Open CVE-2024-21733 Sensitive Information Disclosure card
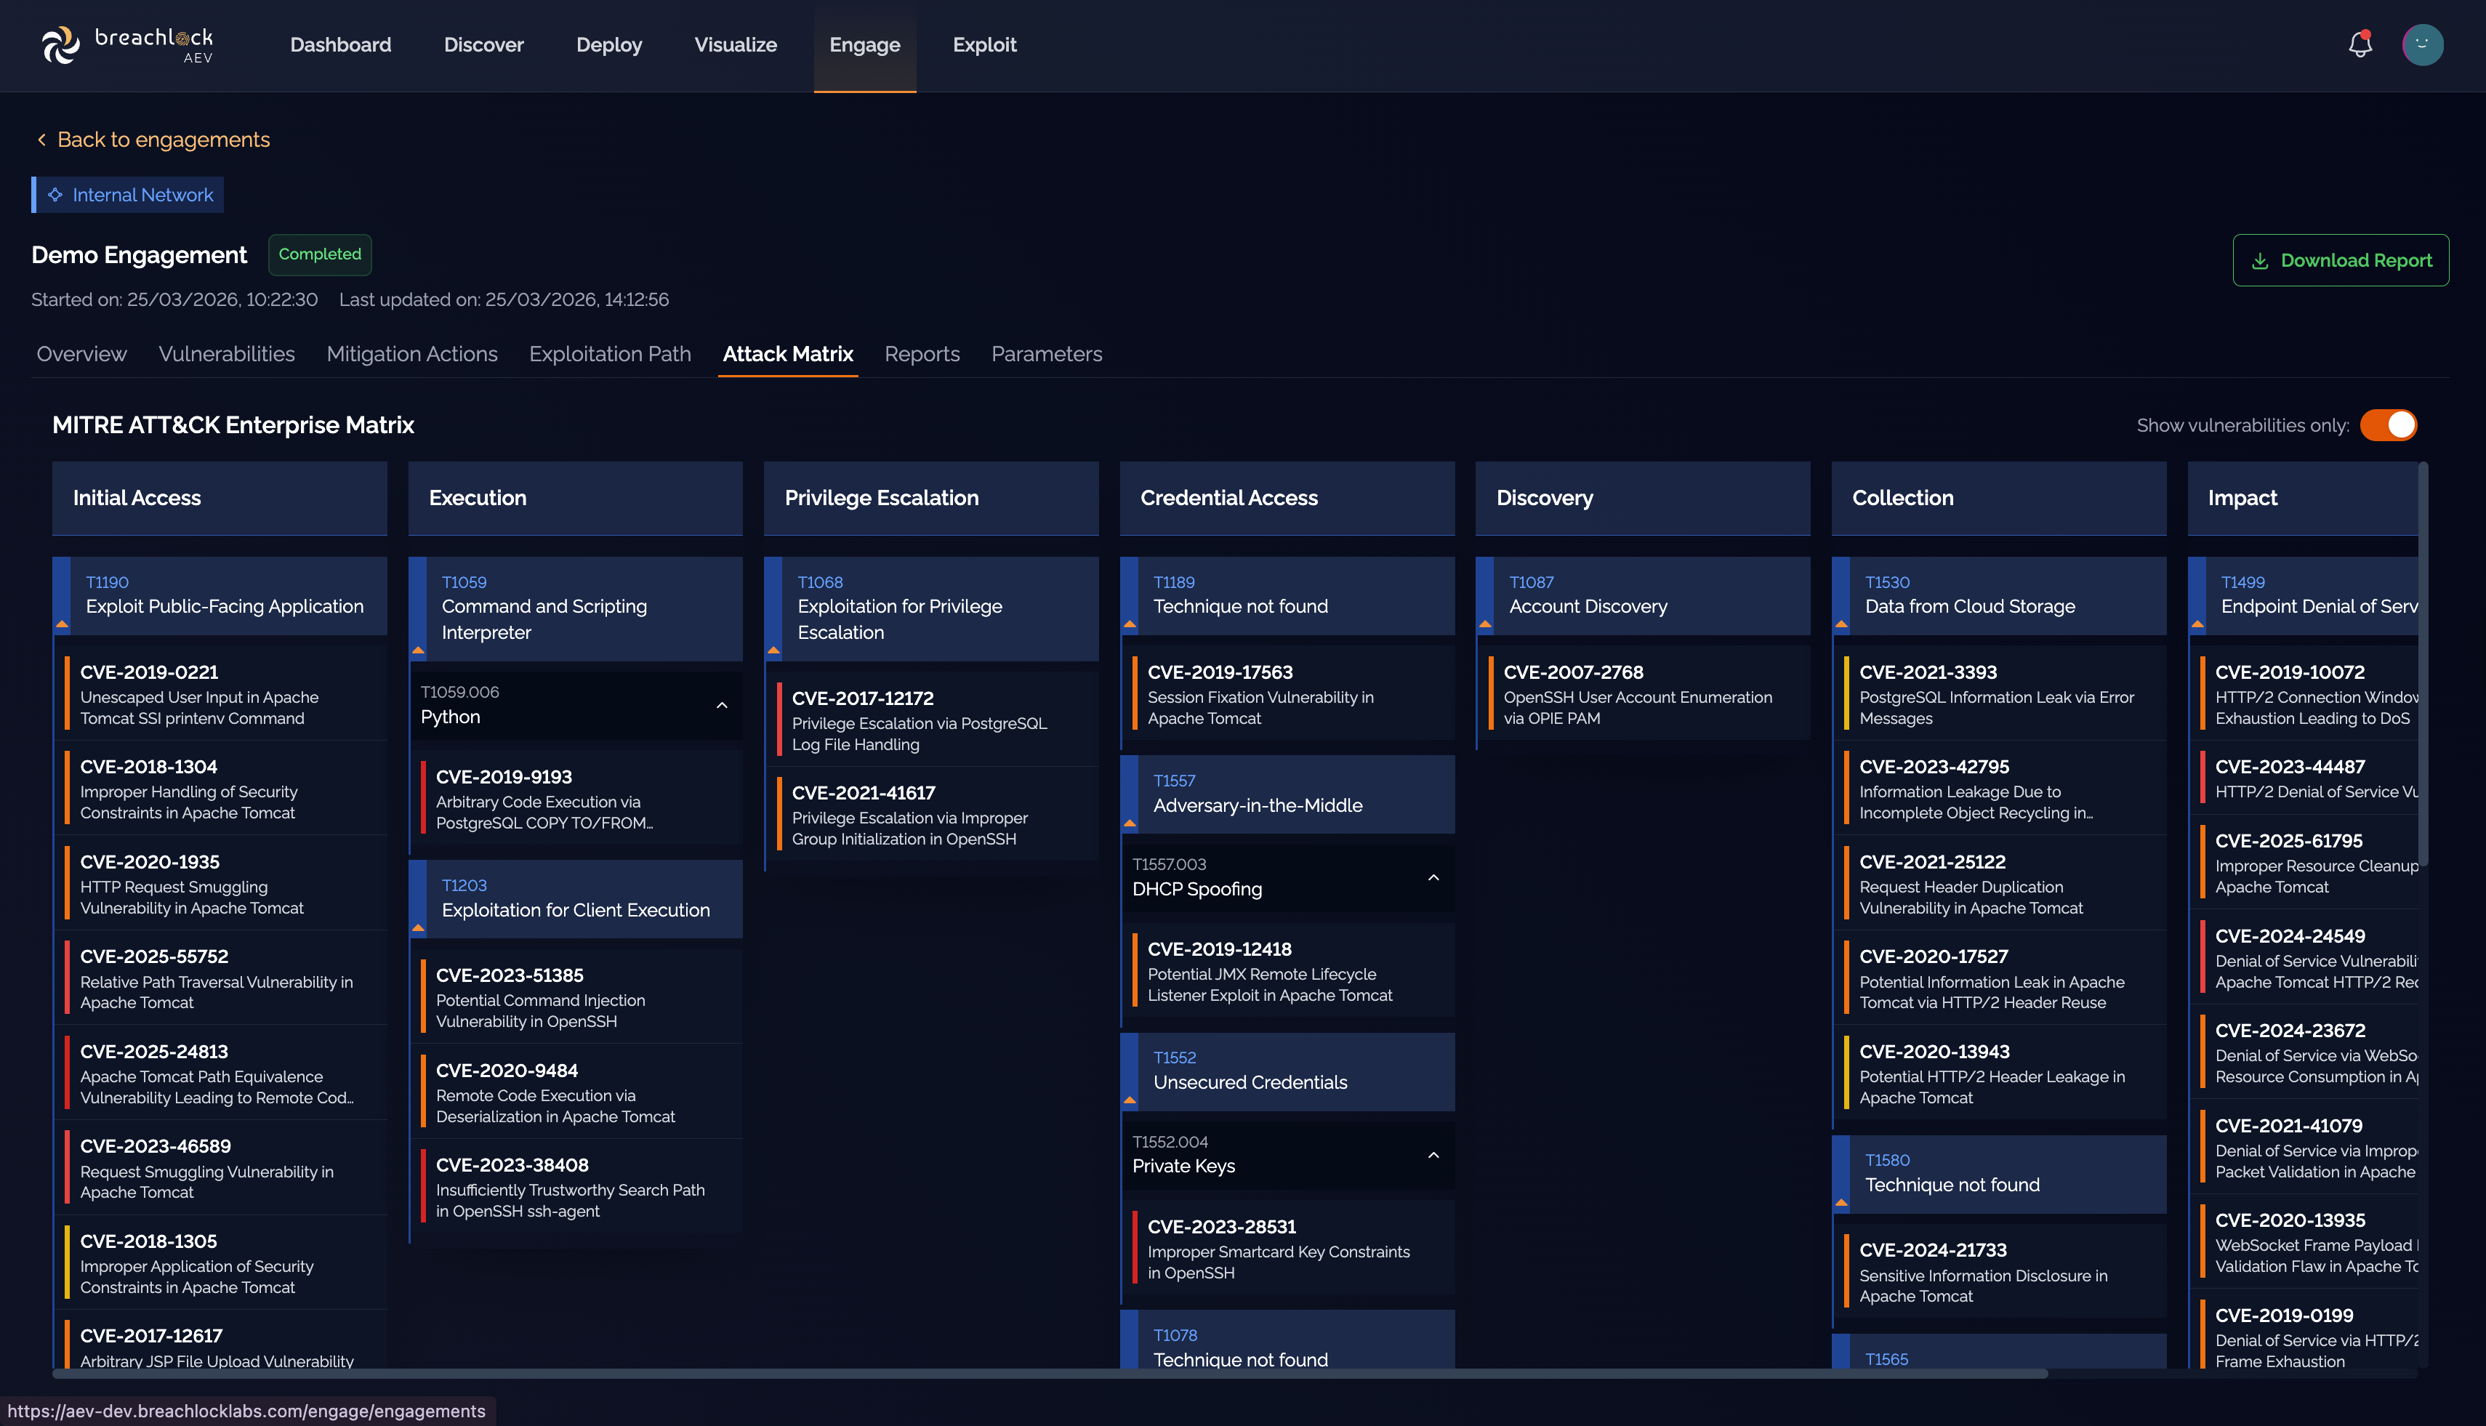2486x1426 pixels. [x=2000, y=1272]
